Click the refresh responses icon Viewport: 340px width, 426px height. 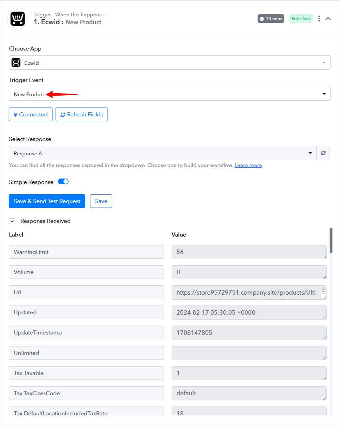tap(323, 153)
